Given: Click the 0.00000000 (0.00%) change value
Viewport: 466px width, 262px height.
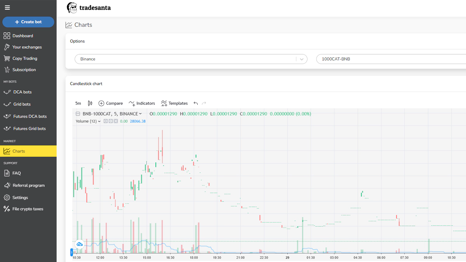Looking at the screenshot, I should (x=290, y=114).
